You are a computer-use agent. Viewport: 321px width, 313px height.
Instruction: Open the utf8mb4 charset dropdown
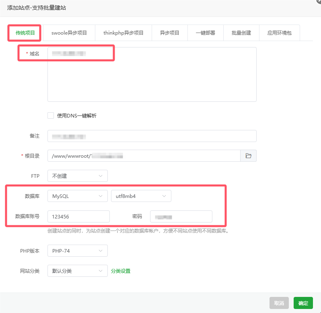141,196
